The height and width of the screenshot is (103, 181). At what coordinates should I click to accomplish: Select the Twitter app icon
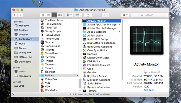click(42, 61)
